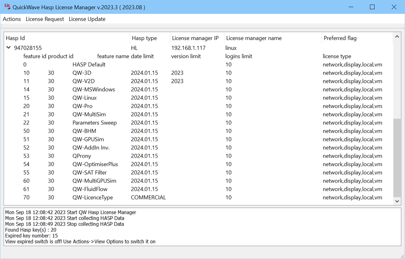The width and height of the screenshot is (405, 259).
Task: Click the HL hasp type value
Action: point(134,48)
